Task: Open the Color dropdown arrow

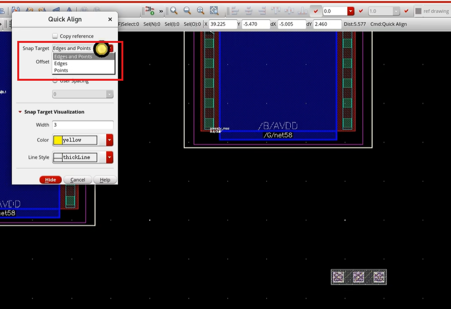Action: pos(110,140)
